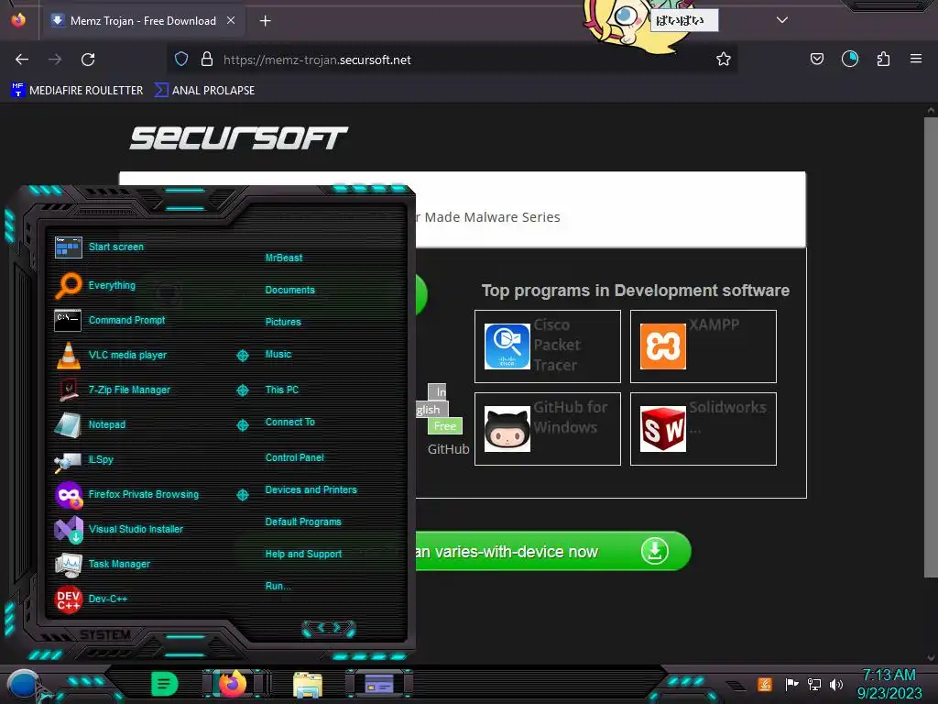
Task: List all tabs dropdown chevron
Action: coord(782,20)
